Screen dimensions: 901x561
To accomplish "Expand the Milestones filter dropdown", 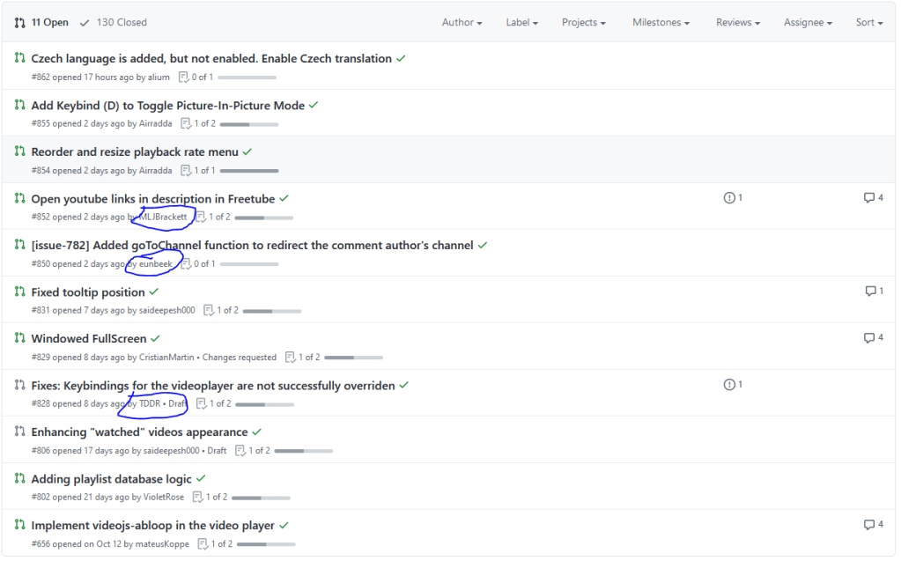I will [x=661, y=22].
